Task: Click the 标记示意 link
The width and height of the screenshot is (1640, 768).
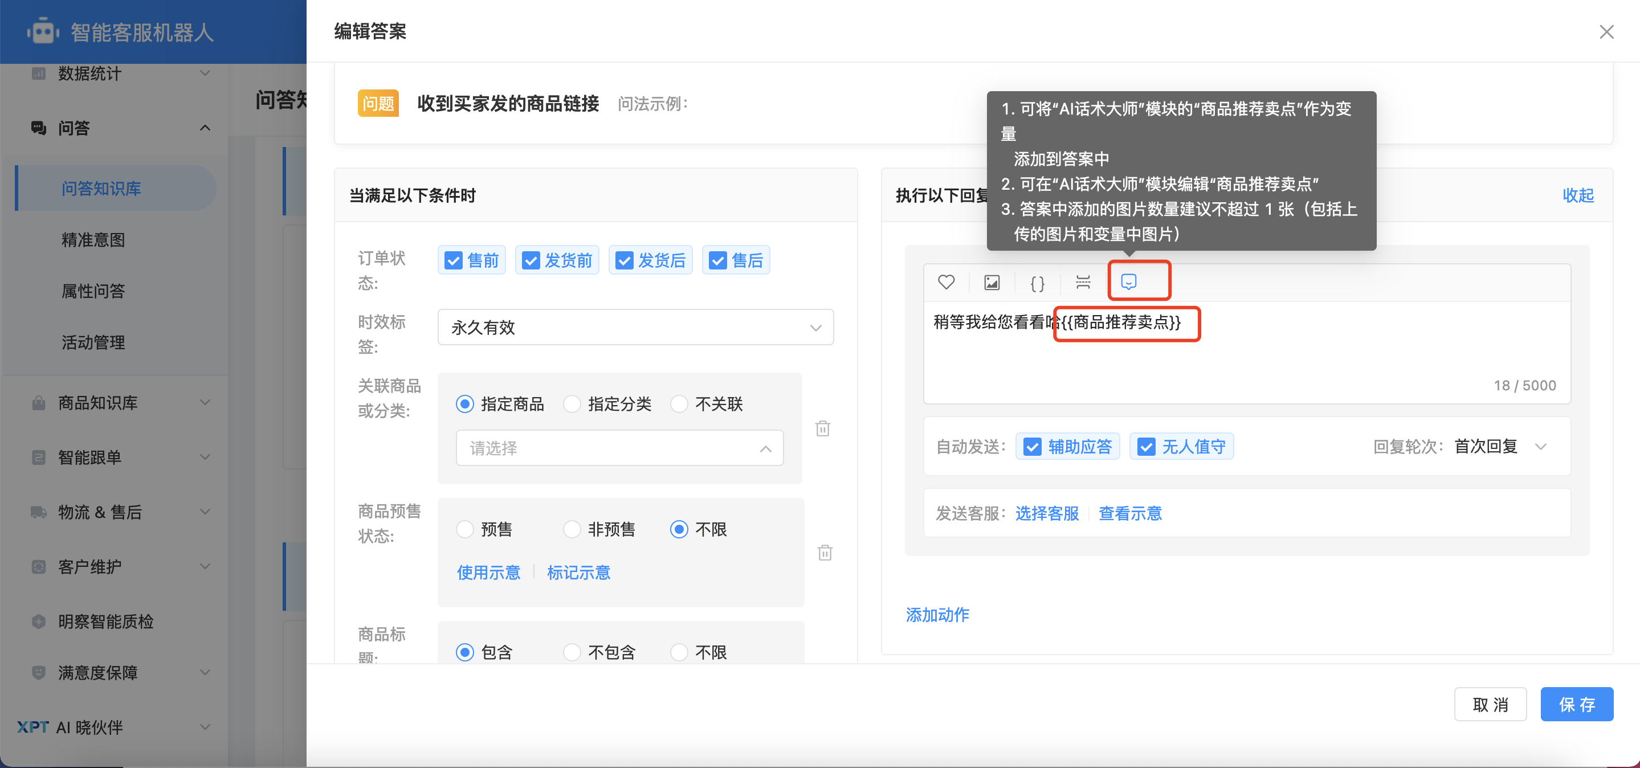Action: (578, 573)
